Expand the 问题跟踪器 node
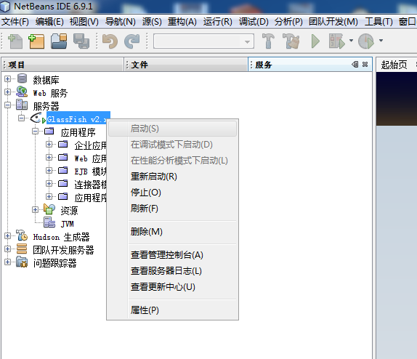Image resolution: width=417 pixels, height=359 pixels. (x=8, y=262)
